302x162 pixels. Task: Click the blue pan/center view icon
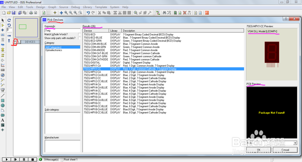coord(61,13)
